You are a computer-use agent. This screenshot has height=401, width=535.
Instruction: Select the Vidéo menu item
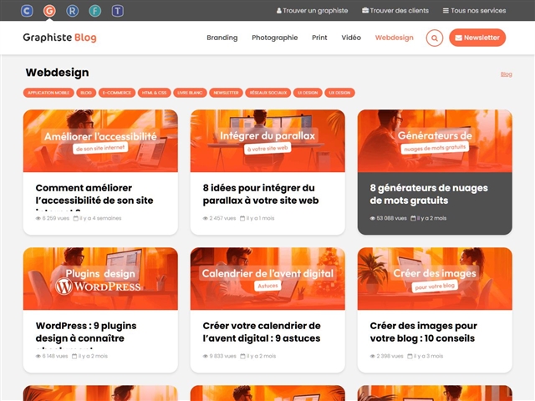coord(351,38)
